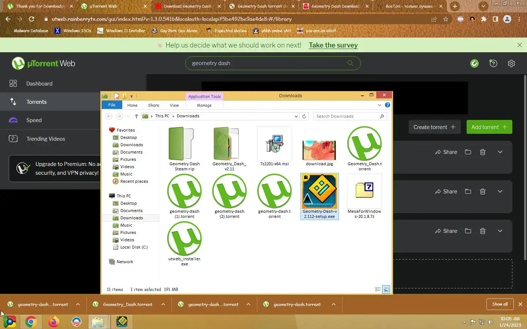Open File Explorer from the taskbar
The width and height of the screenshot is (527, 329).
click(x=98, y=322)
